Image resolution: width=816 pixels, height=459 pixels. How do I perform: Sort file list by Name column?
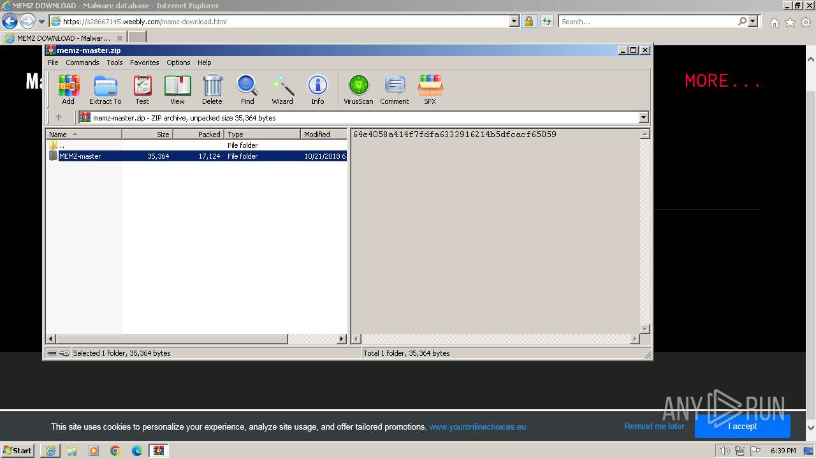tap(84, 134)
